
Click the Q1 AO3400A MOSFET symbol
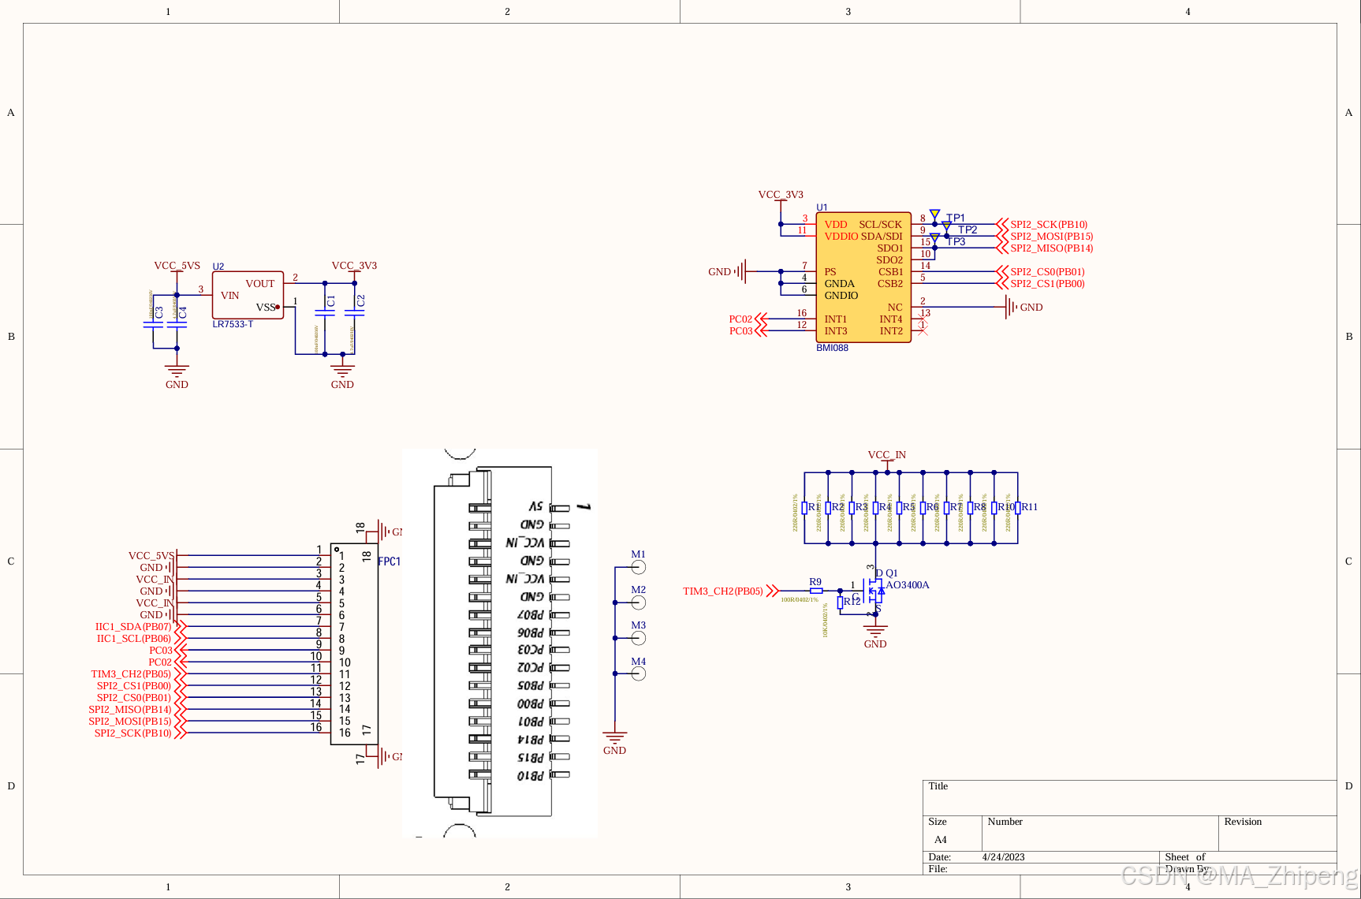tap(874, 591)
